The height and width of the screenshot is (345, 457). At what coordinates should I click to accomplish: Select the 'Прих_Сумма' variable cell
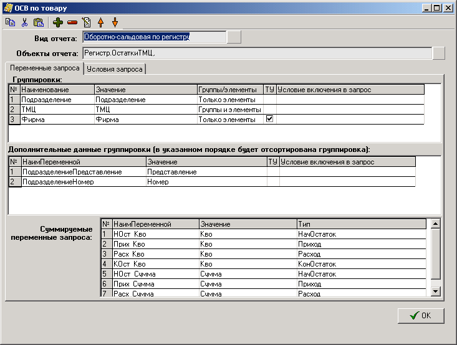[156, 283]
